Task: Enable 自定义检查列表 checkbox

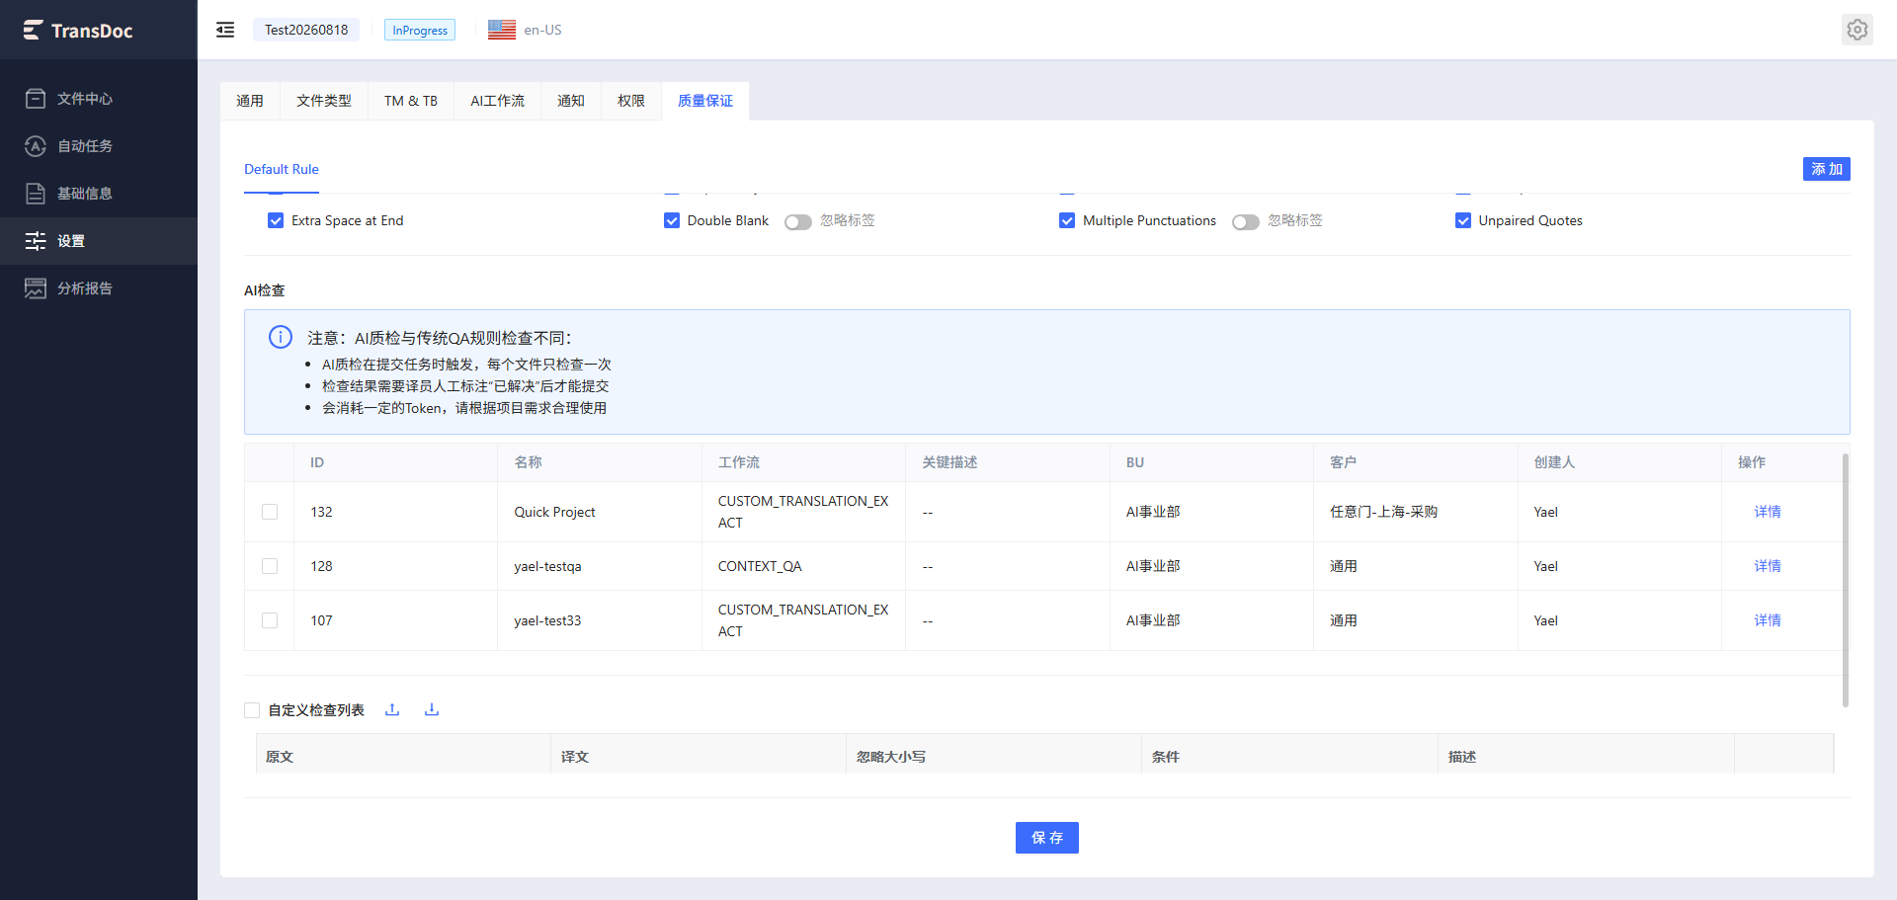Action: click(252, 710)
